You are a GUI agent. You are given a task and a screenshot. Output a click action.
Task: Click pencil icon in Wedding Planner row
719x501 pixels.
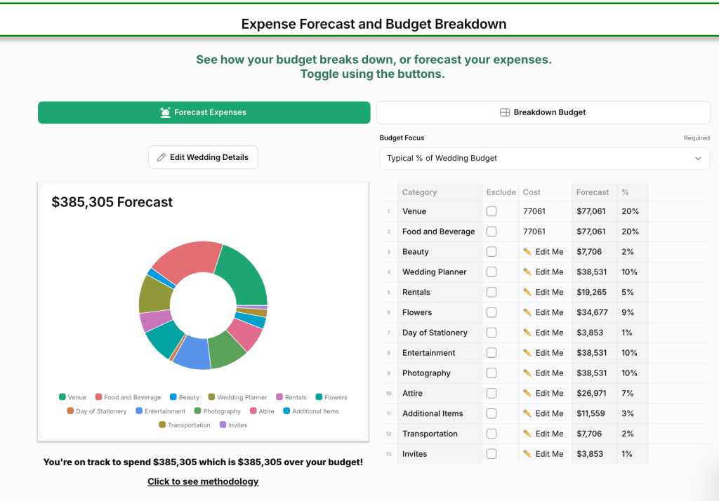click(527, 272)
